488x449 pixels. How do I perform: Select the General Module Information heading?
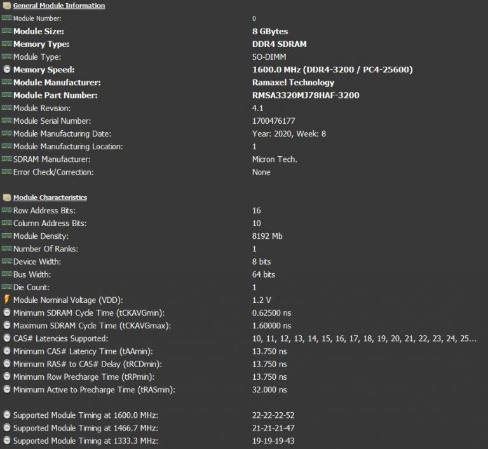[59, 6]
